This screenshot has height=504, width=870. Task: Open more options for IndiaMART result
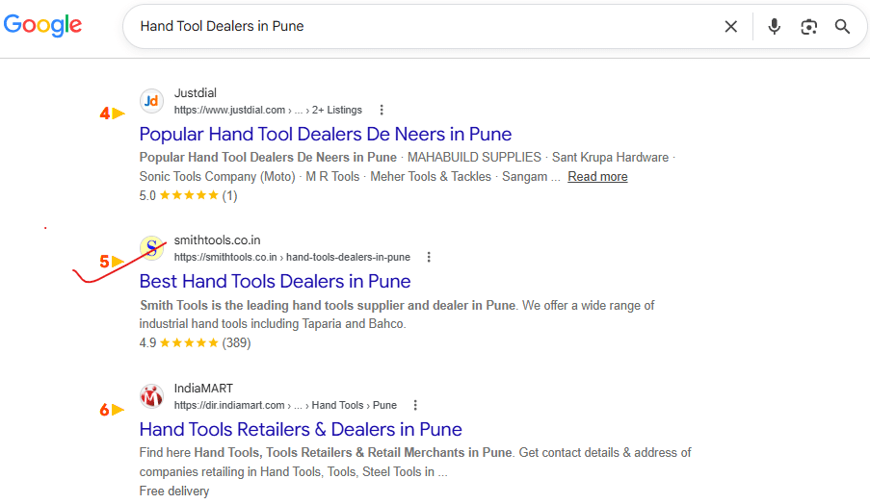tap(415, 405)
